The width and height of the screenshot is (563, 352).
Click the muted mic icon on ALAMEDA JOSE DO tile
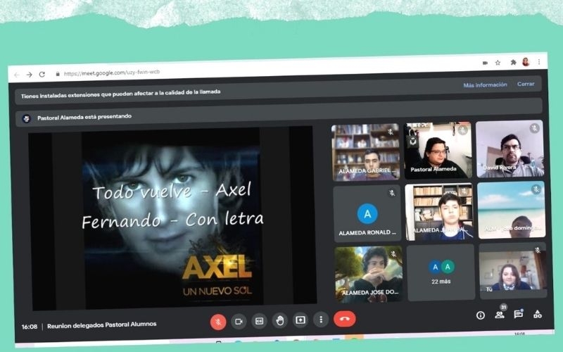coord(393,254)
